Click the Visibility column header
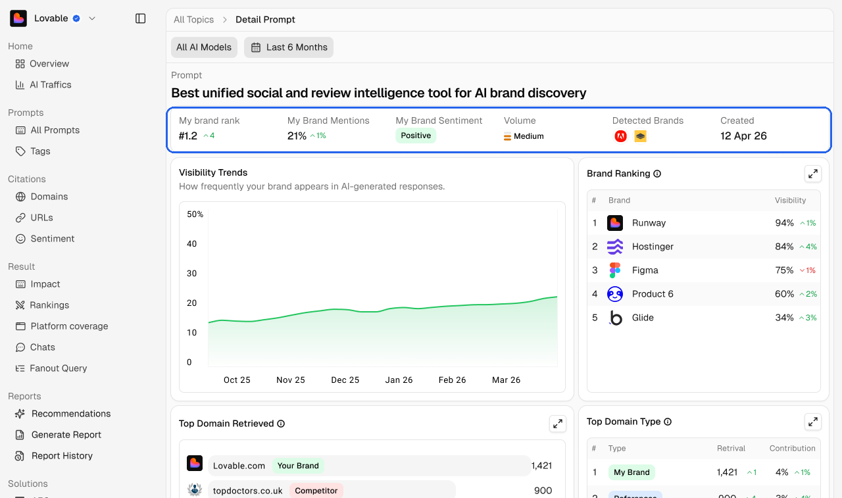The width and height of the screenshot is (842, 498). point(790,201)
